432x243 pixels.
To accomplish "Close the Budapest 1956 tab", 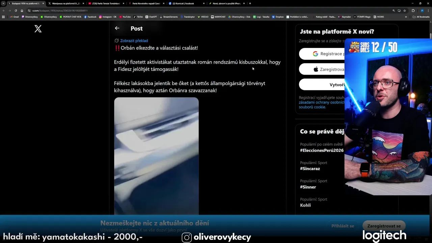I will [43, 3].
